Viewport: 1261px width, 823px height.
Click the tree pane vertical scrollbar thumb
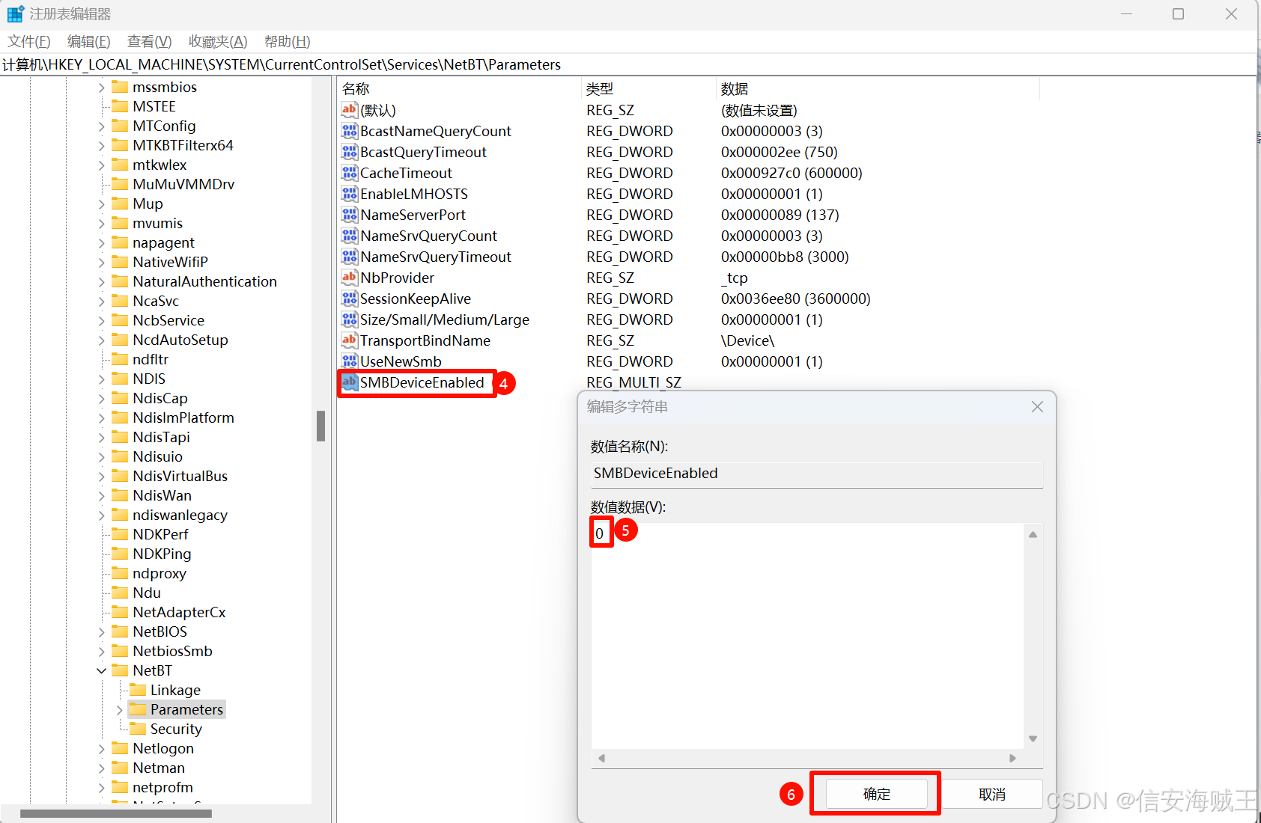(x=320, y=426)
